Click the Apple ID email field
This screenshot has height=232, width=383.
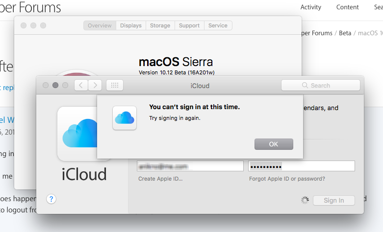click(x=190, y=166)
